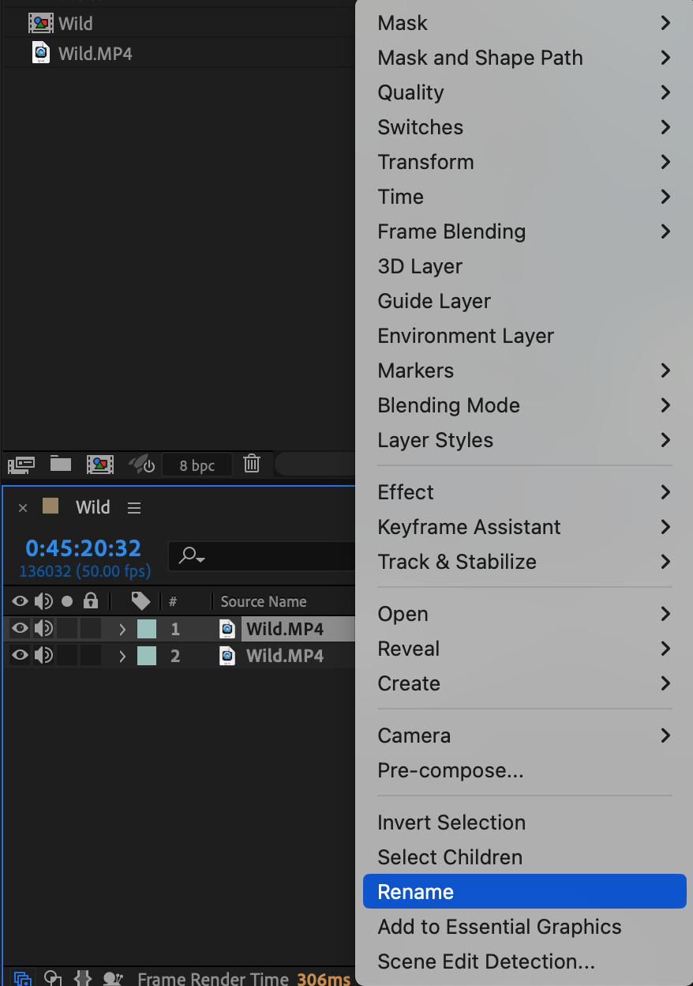The width and height of the screenshot is (693, 986).
Task: Expand layer 1 properties with the chevron
Action: click(122, 629)
